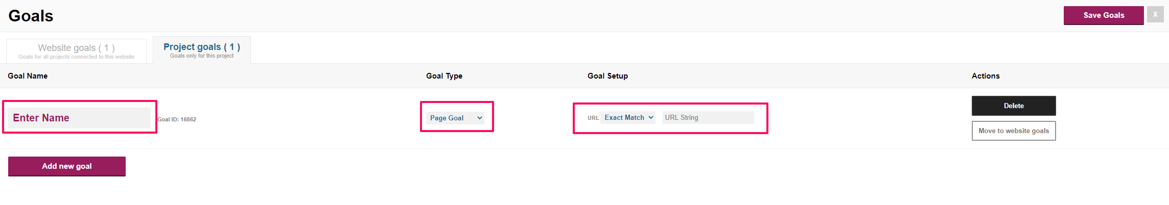
Task: Click the Goal Name column header
Action: [28, 75]
